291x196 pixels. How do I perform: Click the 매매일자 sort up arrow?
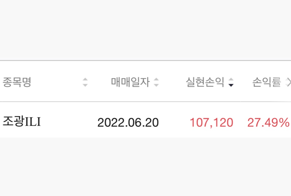tap(156, 79)
